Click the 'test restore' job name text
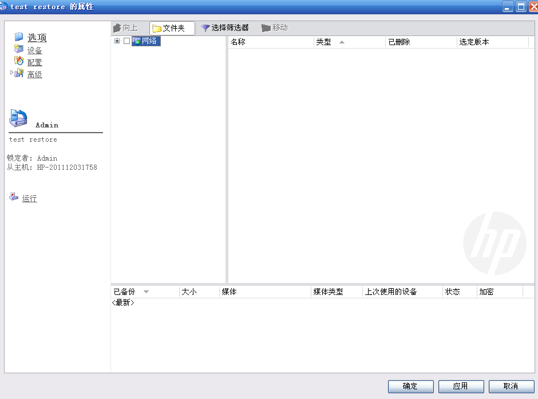 [x=33, y=139]
